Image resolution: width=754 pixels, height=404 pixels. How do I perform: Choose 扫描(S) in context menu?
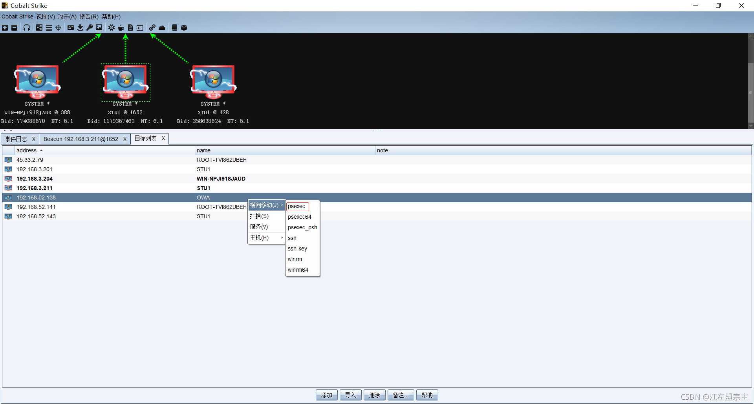(x=267, y=216)
